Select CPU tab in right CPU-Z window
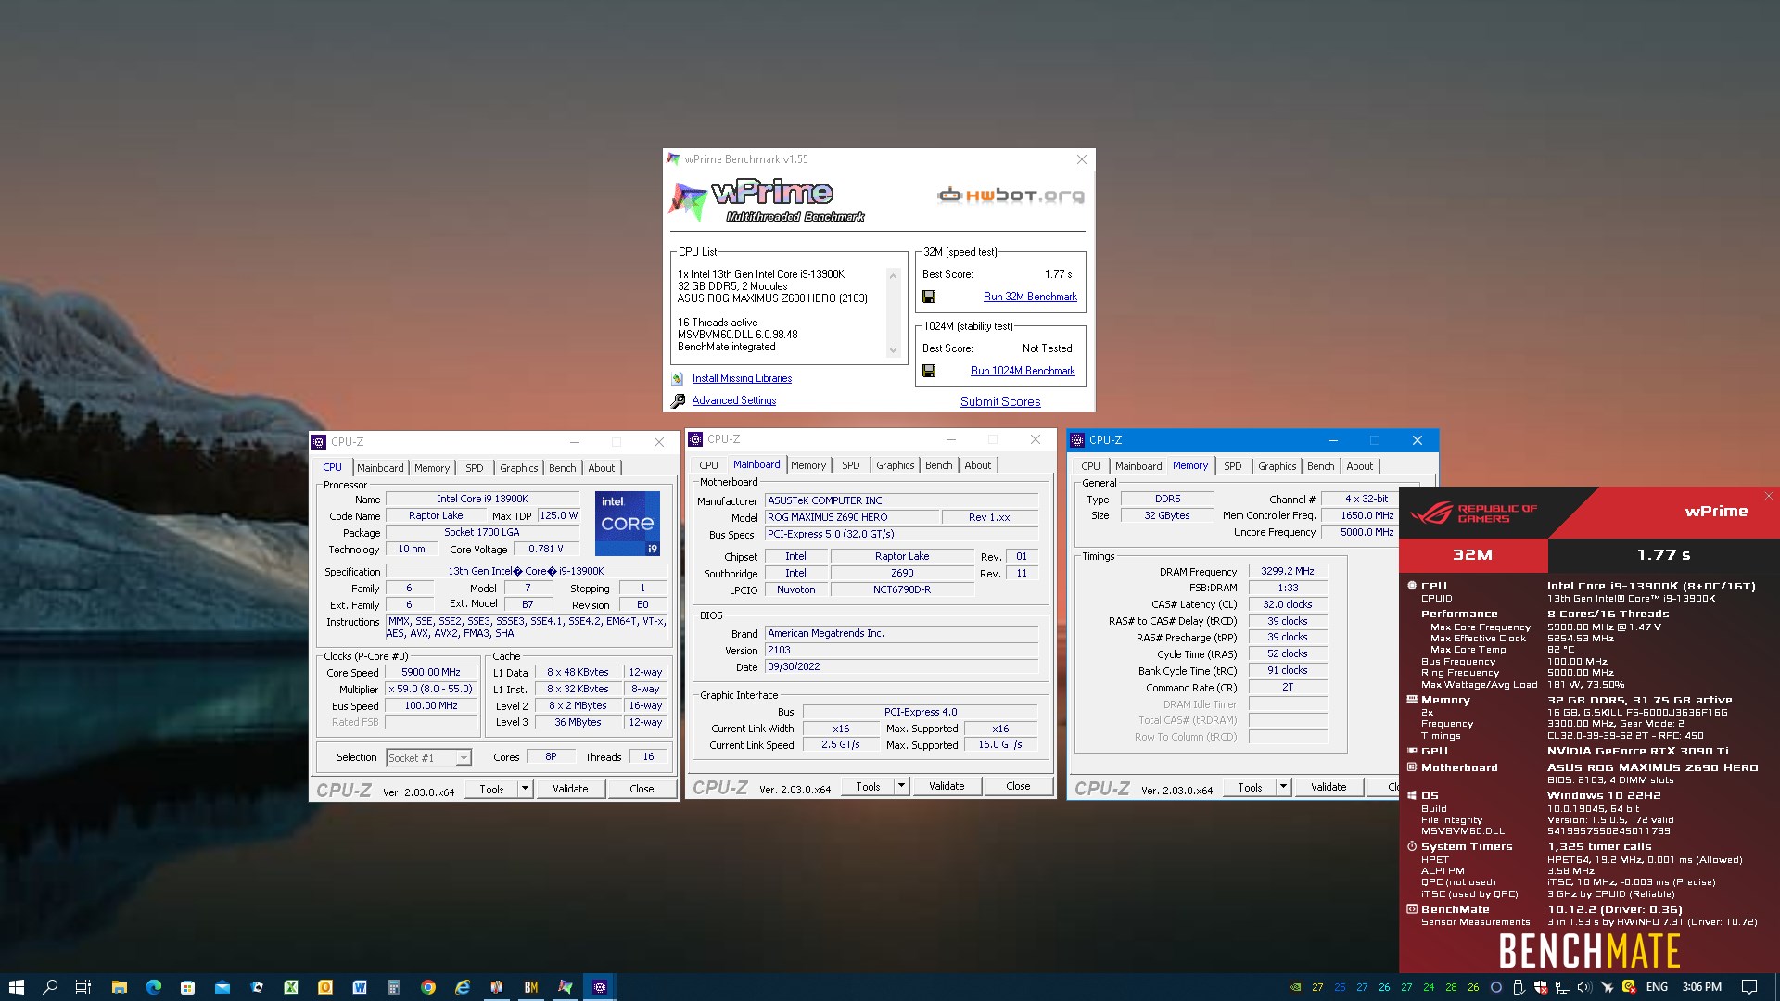The width and height of the screenshot is (1780, 1001). tap(1091, 466)
